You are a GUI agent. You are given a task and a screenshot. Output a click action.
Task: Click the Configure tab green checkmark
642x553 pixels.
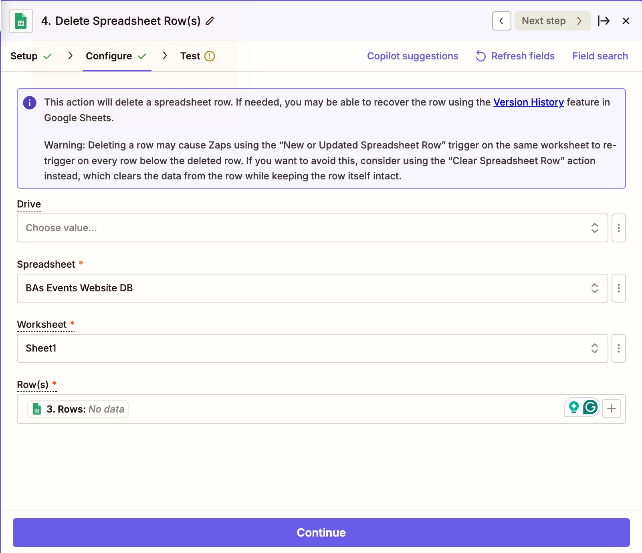142,56
